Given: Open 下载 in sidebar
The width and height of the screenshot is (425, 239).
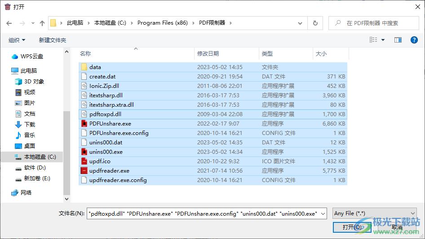Looking at the screenshot, I should pos(25,125).
